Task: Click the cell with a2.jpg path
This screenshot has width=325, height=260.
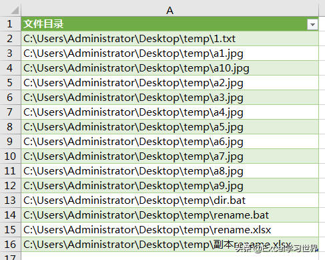Action: coord(170,83)
